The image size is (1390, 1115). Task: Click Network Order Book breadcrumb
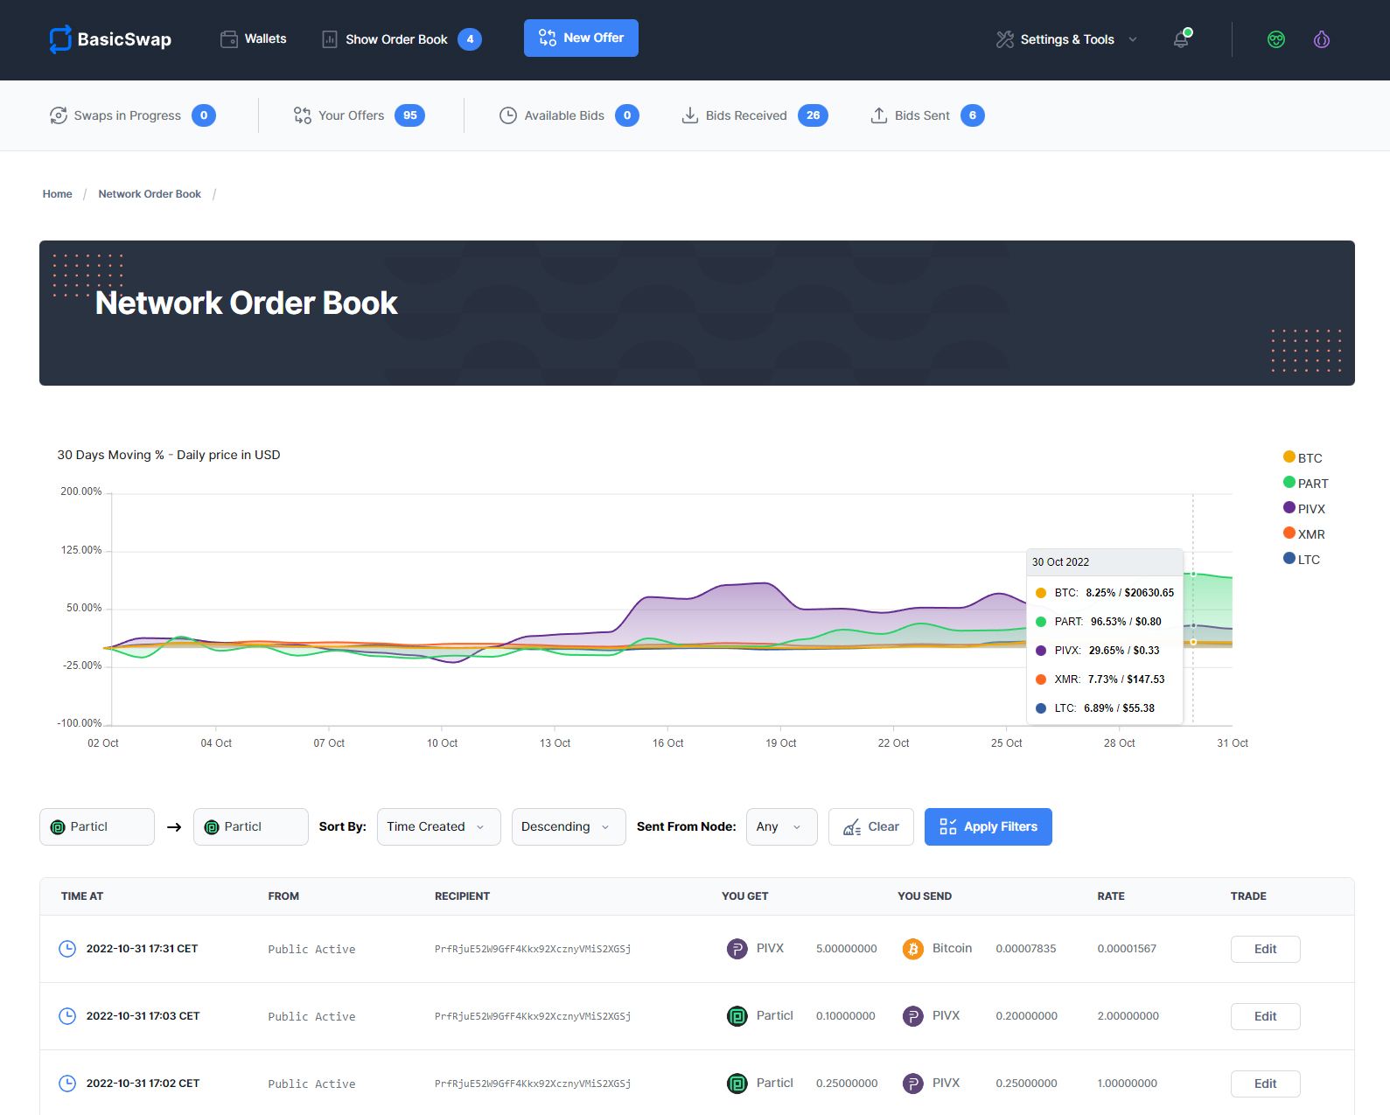[x=150, y=194]
